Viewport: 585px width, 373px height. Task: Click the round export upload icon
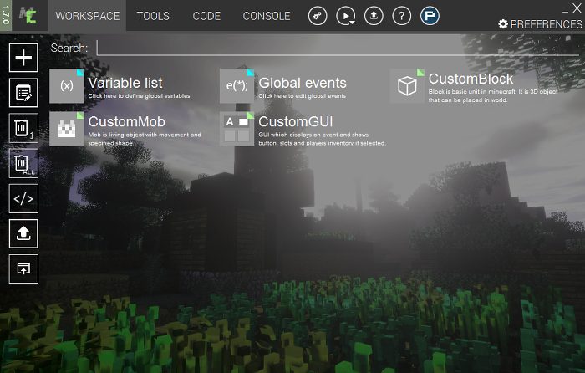click(374, 16)
